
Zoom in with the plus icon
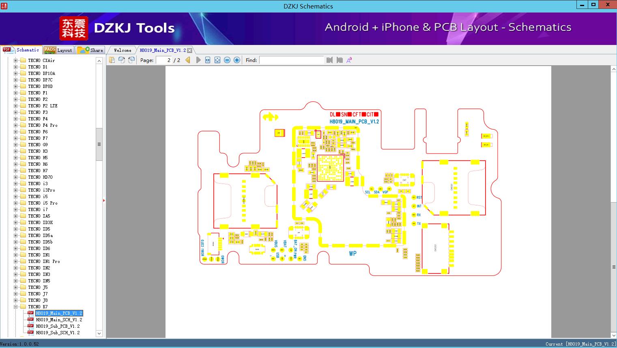[237, 60]
